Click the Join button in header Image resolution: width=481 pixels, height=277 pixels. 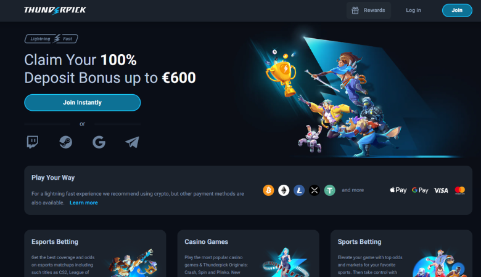(x=457, y=10)
